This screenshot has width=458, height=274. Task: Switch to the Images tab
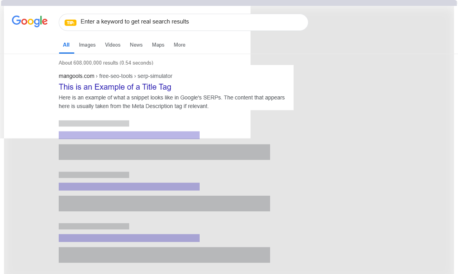click(87, 45)
